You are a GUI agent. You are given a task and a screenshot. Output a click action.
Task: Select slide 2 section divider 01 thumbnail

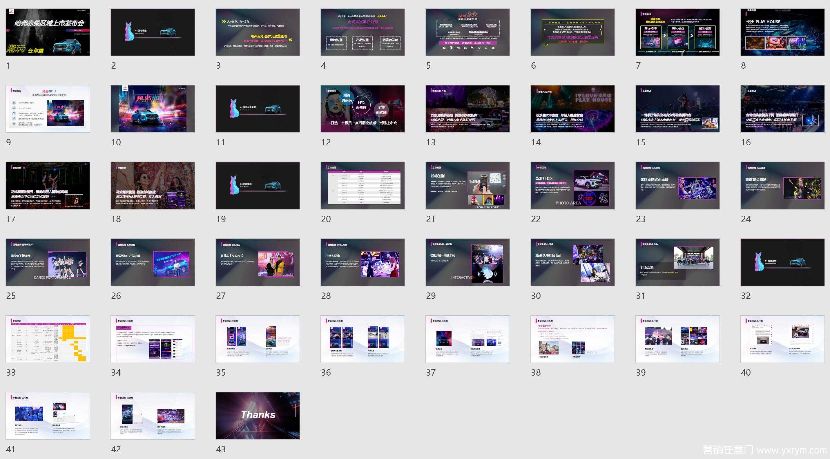[153, 32]
